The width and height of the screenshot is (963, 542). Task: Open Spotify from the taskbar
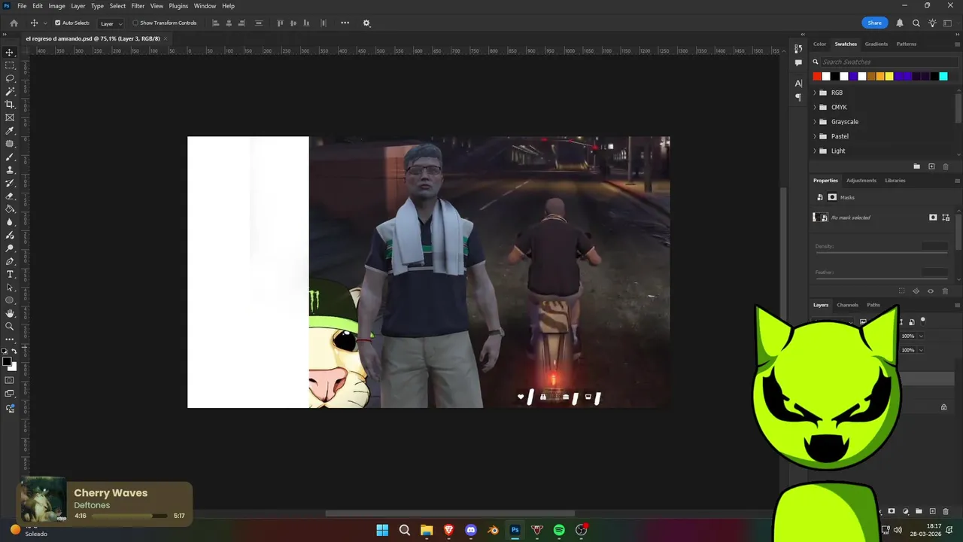559,530
